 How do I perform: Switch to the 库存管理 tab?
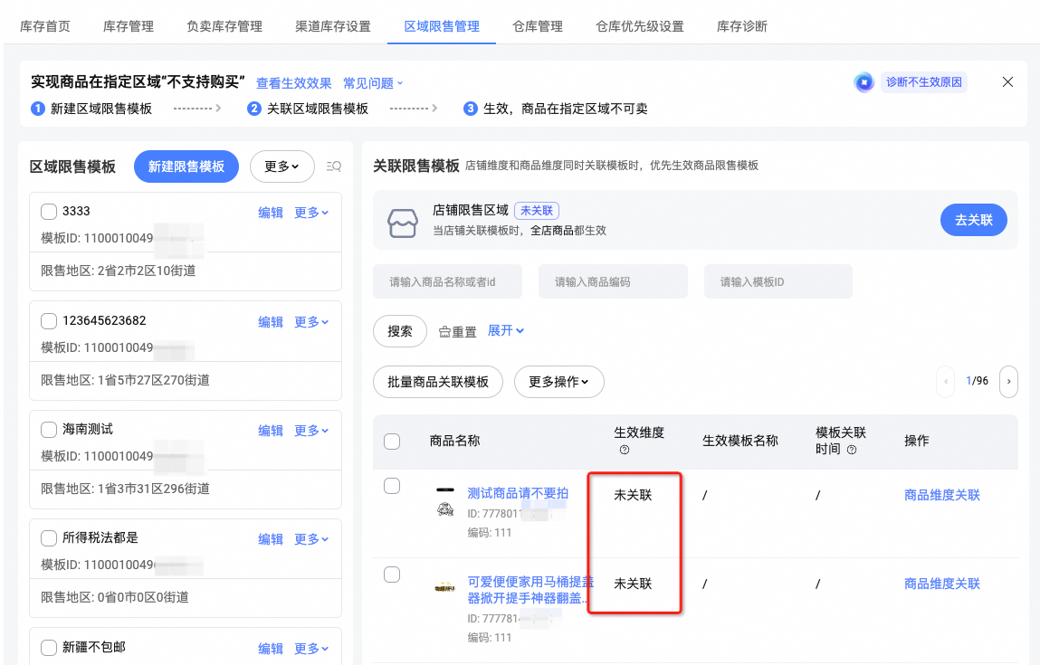click(x=129, y=26)
